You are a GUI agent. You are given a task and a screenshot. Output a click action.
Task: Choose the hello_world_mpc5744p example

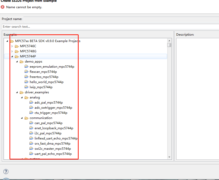point(47,82)
